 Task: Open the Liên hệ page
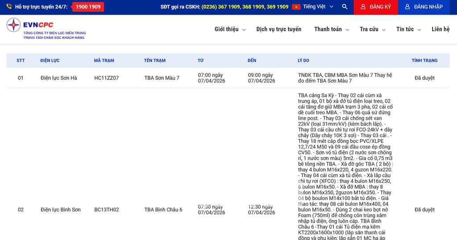point(440,29)
